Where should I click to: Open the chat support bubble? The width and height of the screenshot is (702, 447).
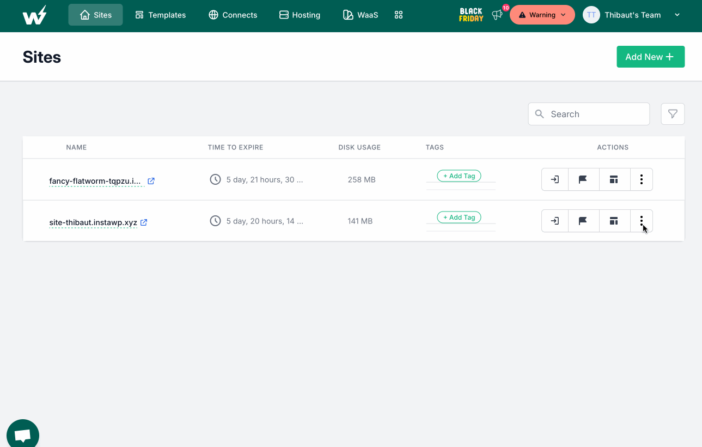click(x=22, y=435)
